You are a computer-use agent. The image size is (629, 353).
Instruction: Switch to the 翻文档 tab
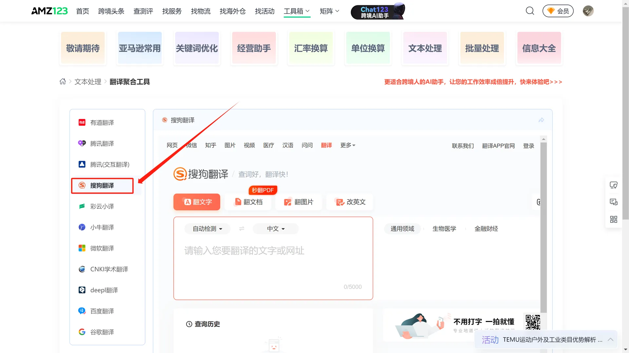tap(248, 202)
